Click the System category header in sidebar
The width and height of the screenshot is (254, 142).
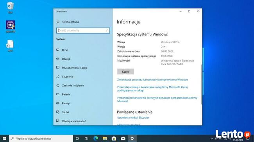tap(61, 39)
